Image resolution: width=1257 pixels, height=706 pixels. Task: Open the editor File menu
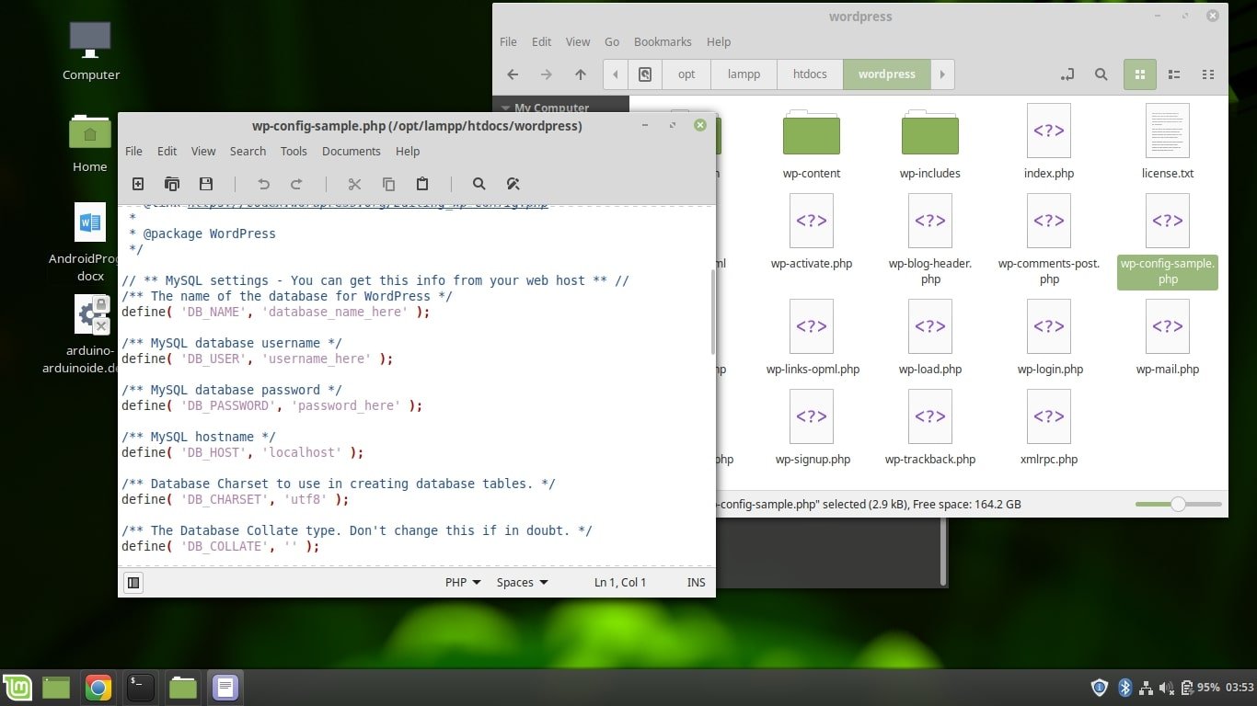click(x=133, y=151)
